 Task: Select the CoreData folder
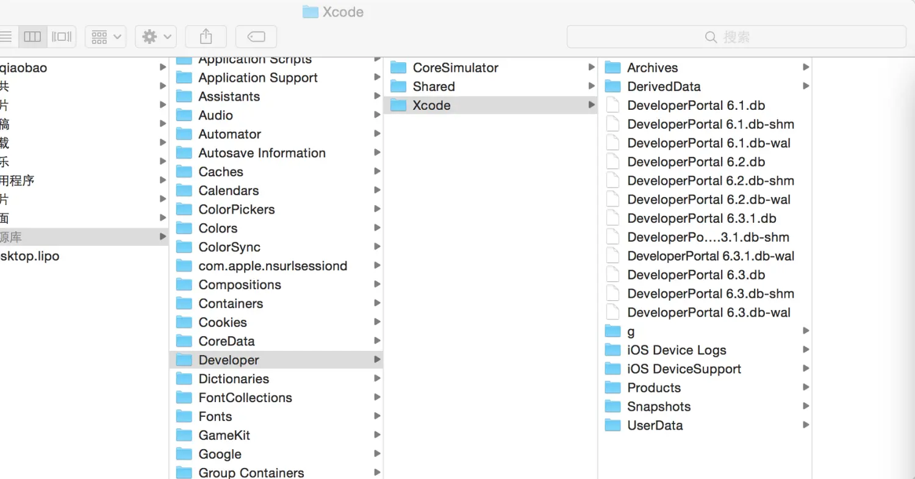276,341
